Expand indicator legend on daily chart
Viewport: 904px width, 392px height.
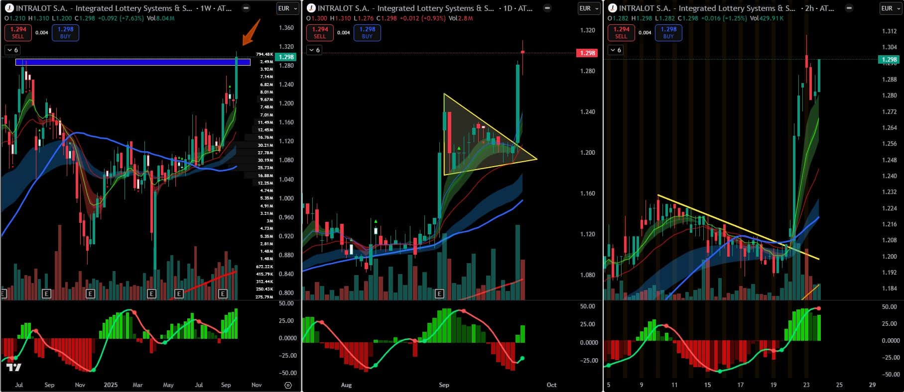pyautogui.click(x=314, y=50)
